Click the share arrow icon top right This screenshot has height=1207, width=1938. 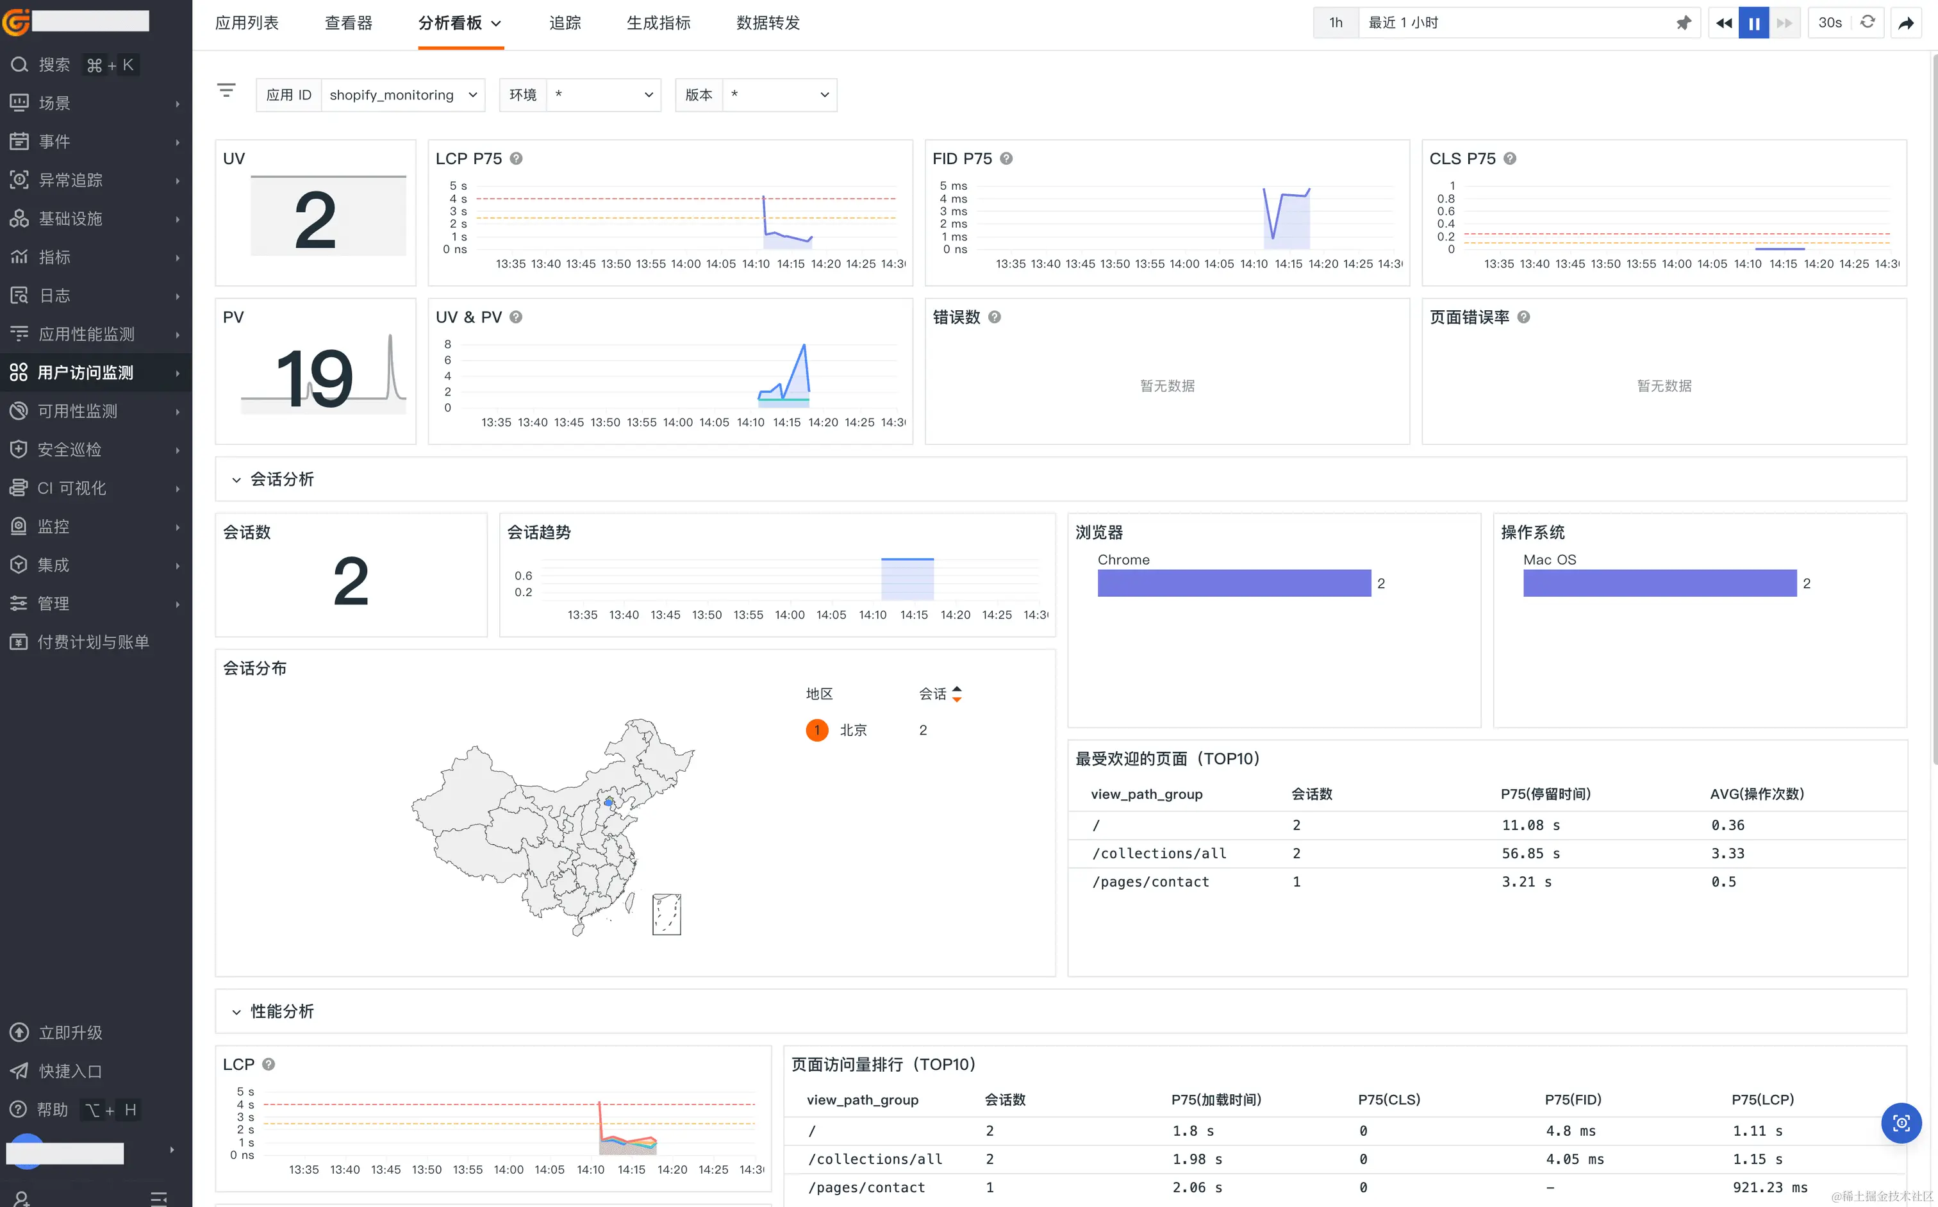pyautogui.click(x=1905, y=22)
